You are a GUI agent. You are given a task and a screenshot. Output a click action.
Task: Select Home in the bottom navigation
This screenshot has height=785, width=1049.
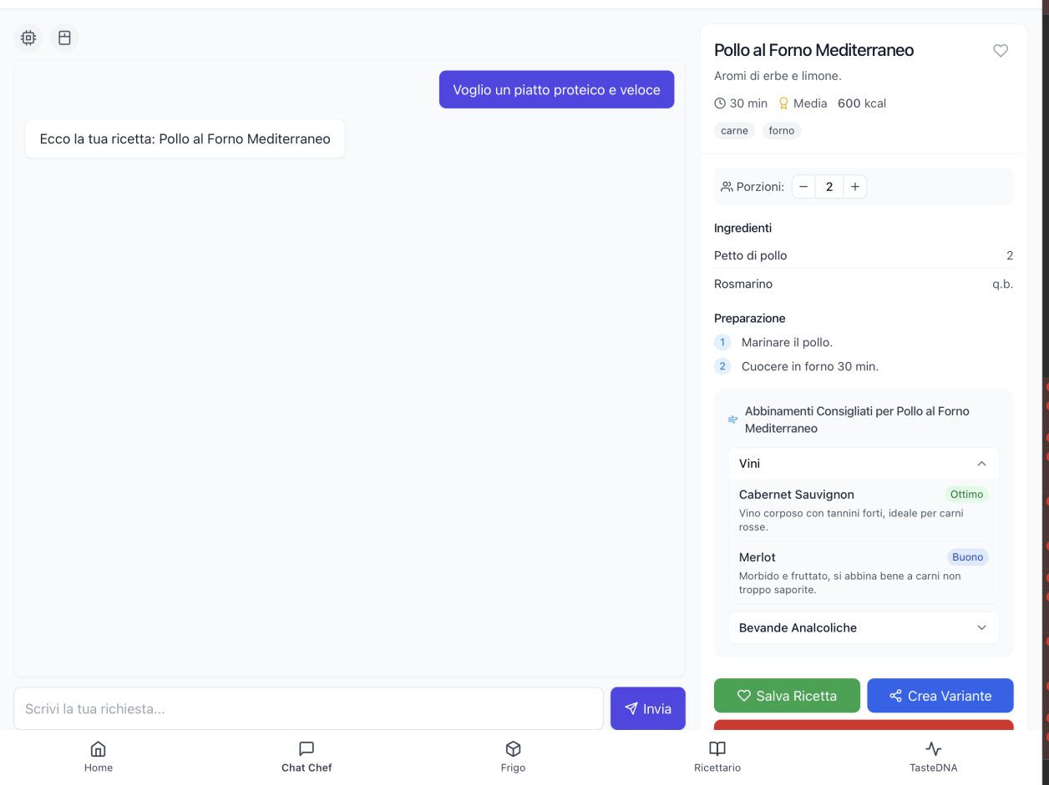coord(98,757)
